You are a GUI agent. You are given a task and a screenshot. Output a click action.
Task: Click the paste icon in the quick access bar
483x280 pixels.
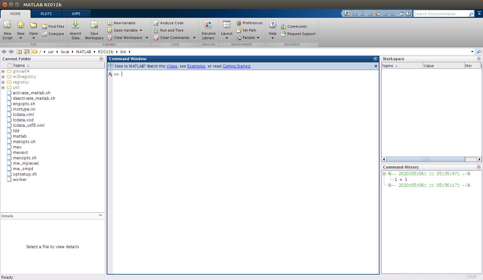tap(378, 14)
